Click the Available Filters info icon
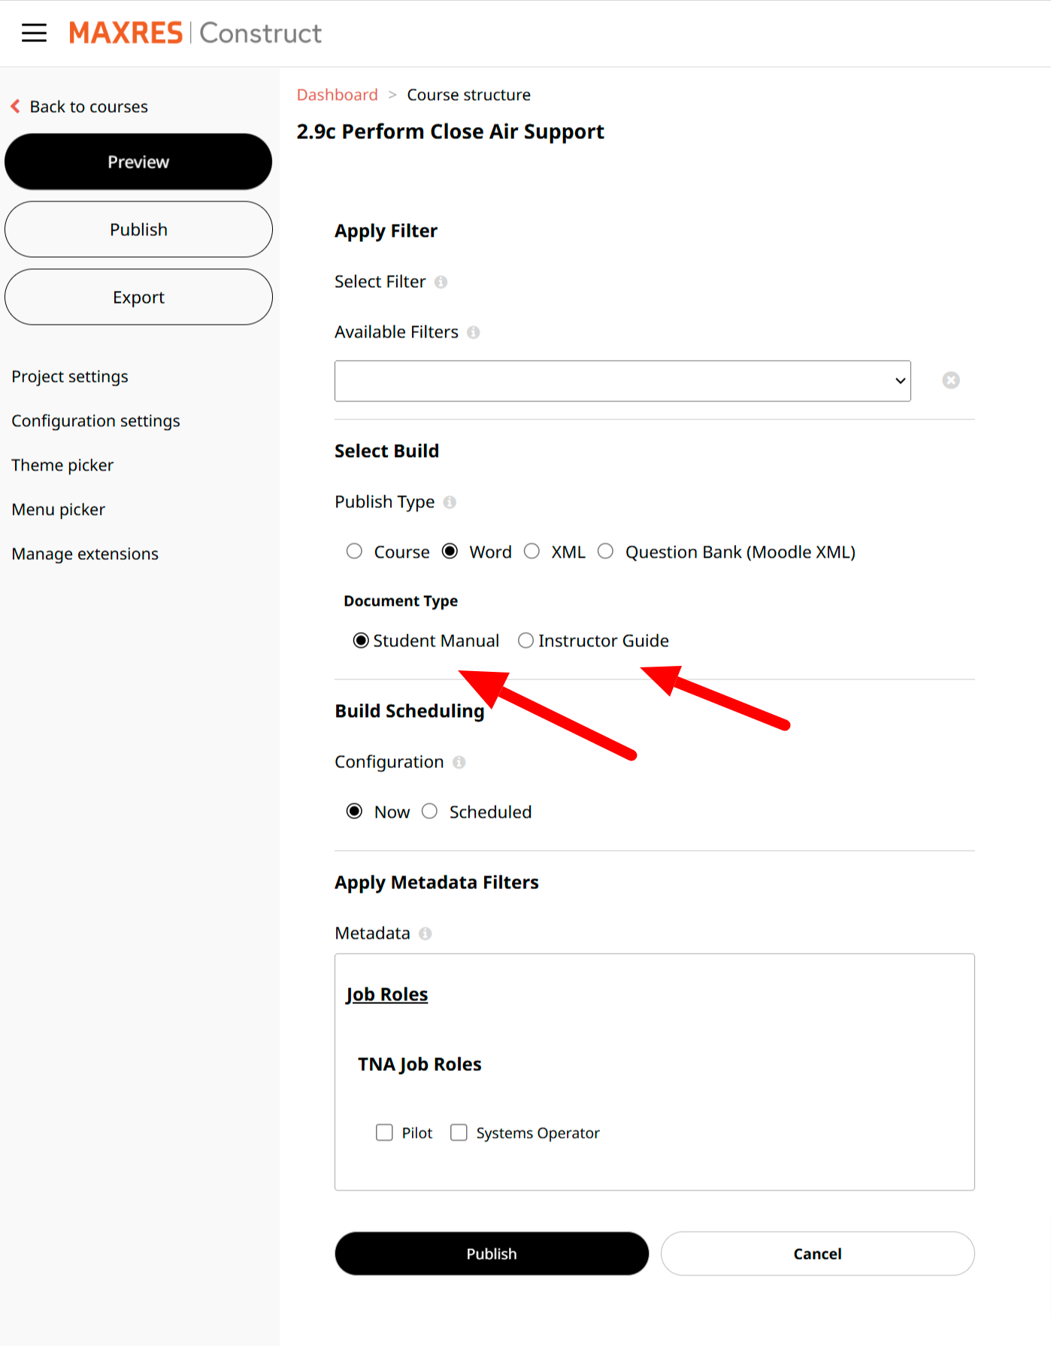The width and height of the screenshot is (1051, 1346). point(474,332)
